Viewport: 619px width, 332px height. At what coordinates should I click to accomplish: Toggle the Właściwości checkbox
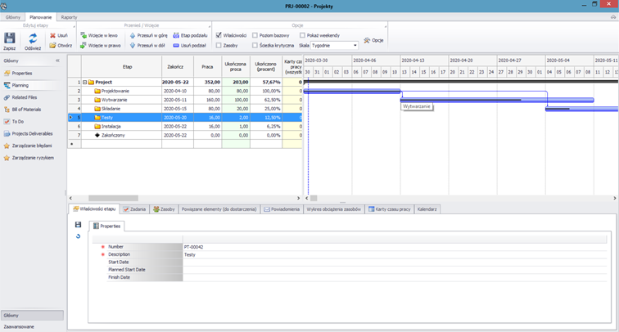pos(219,35)
